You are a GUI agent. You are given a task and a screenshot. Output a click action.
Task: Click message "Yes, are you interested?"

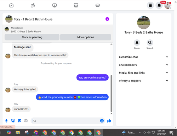[x=92, y=78]
